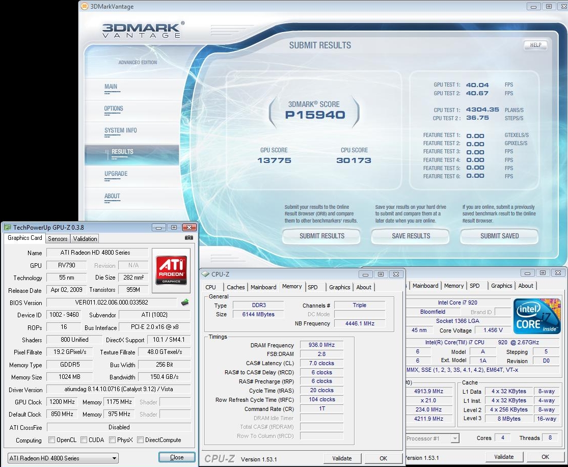Viewport: 568px width, 467px height.
Task: Click the BIOS Version field in GPU-Z
Action: [x=112, y=303]
